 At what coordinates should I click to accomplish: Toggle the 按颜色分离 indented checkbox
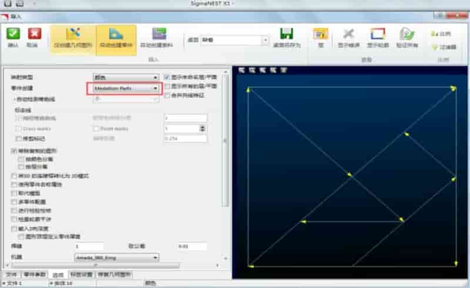[21, 159]
